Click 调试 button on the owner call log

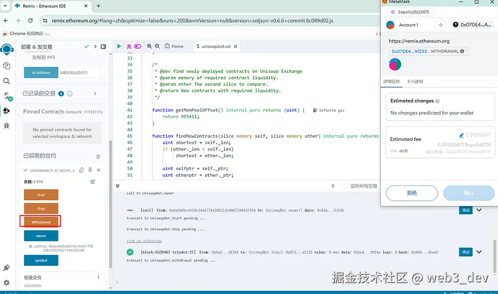click(465, 210)
